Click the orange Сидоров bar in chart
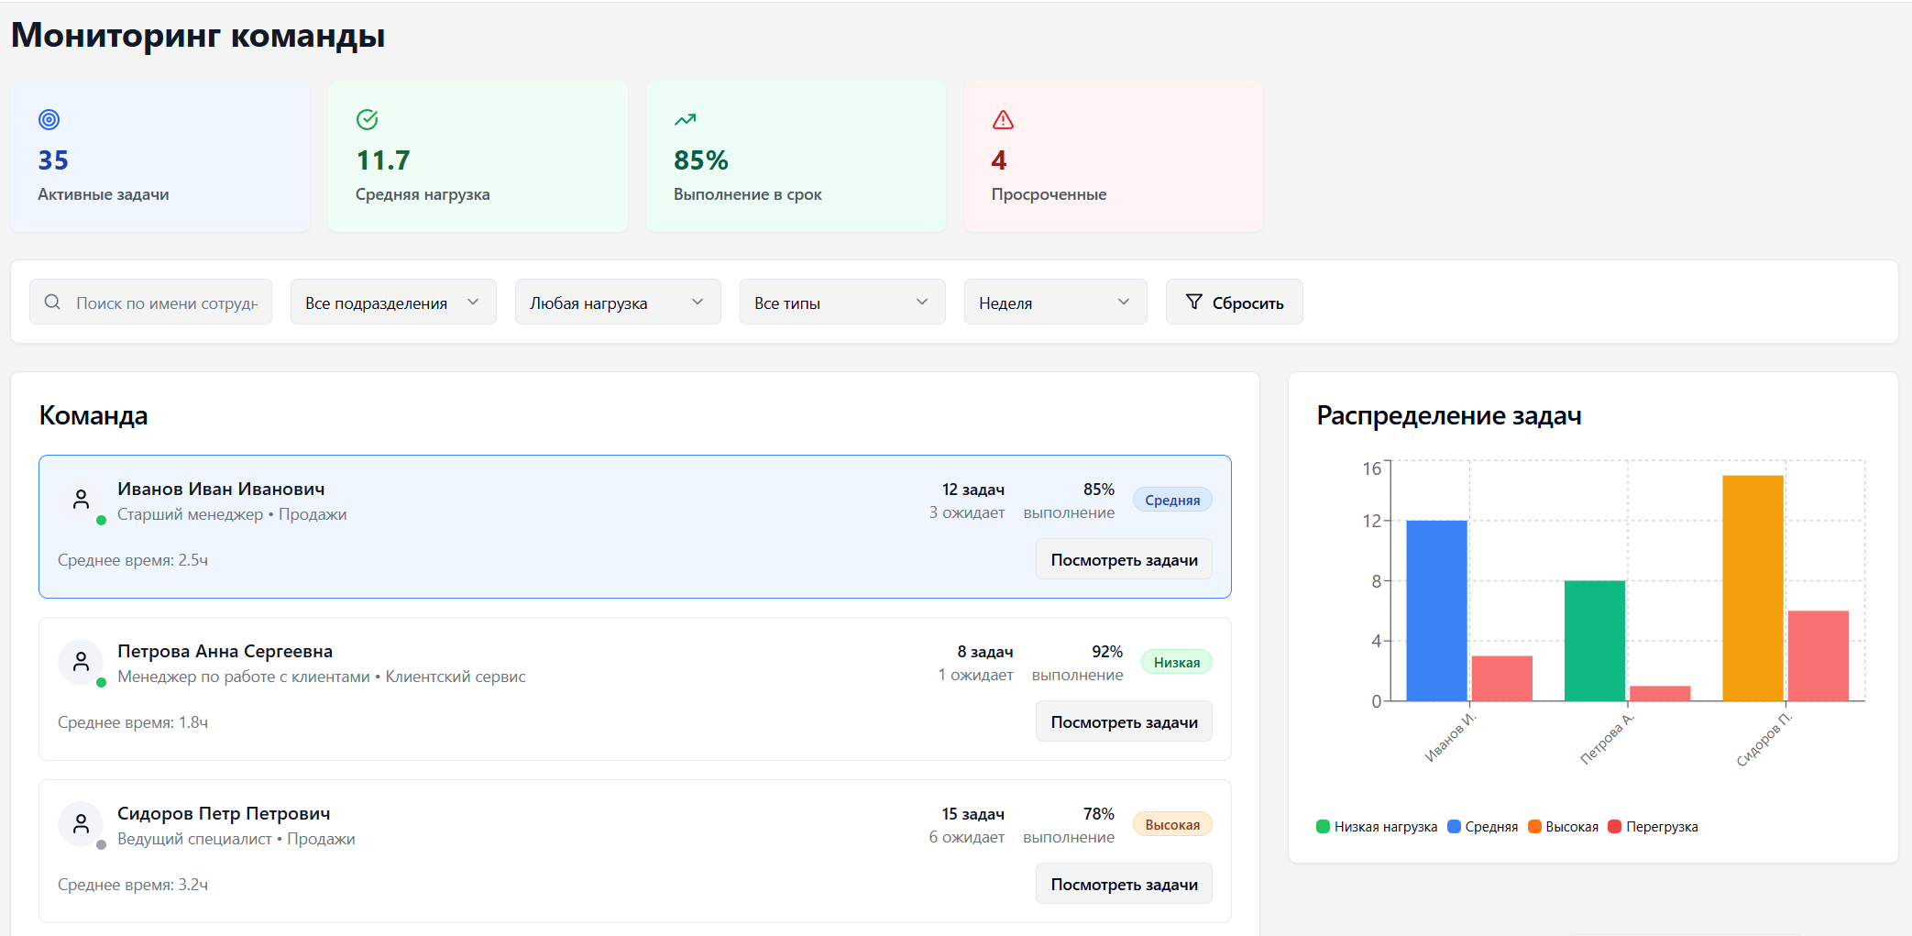 point(1753,587)
